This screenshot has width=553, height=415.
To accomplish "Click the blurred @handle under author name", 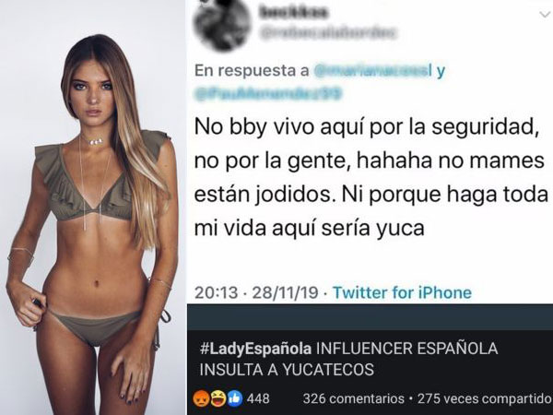I will tap(329, 33).
